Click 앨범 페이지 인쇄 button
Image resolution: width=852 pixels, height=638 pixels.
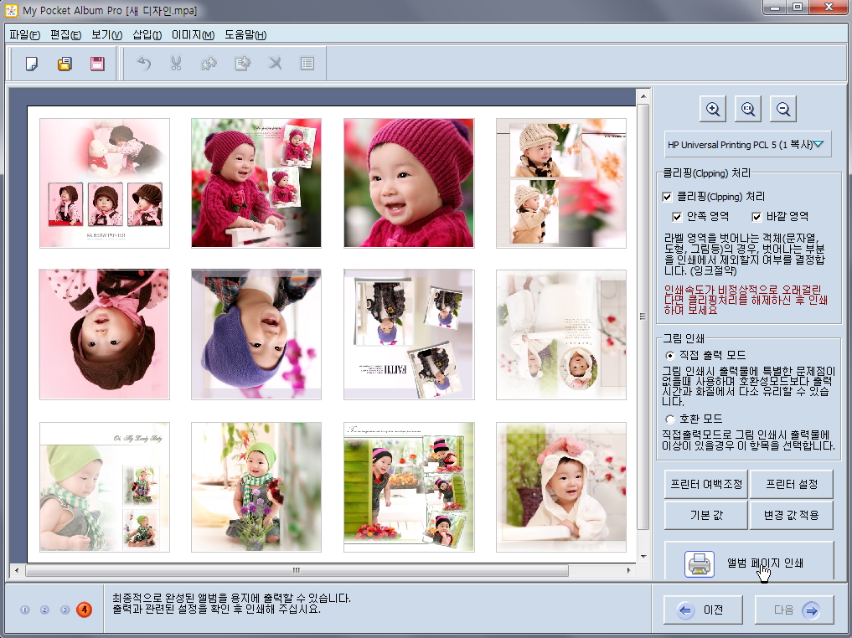[x=749, y=563]
